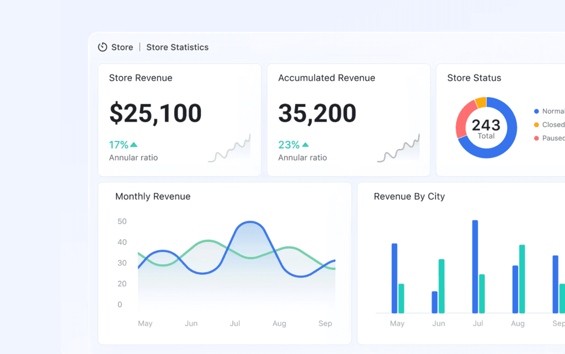This screenshot has width=565, height=354.
Task: Select the orange Closed legend dot
Action: [x=536, y=124]
